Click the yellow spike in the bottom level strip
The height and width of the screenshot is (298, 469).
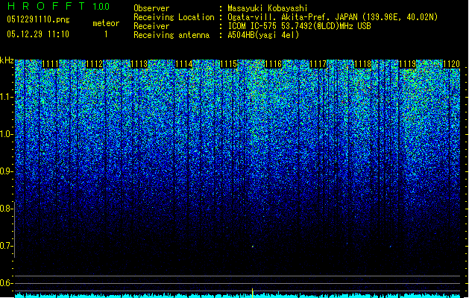[253, 293]
